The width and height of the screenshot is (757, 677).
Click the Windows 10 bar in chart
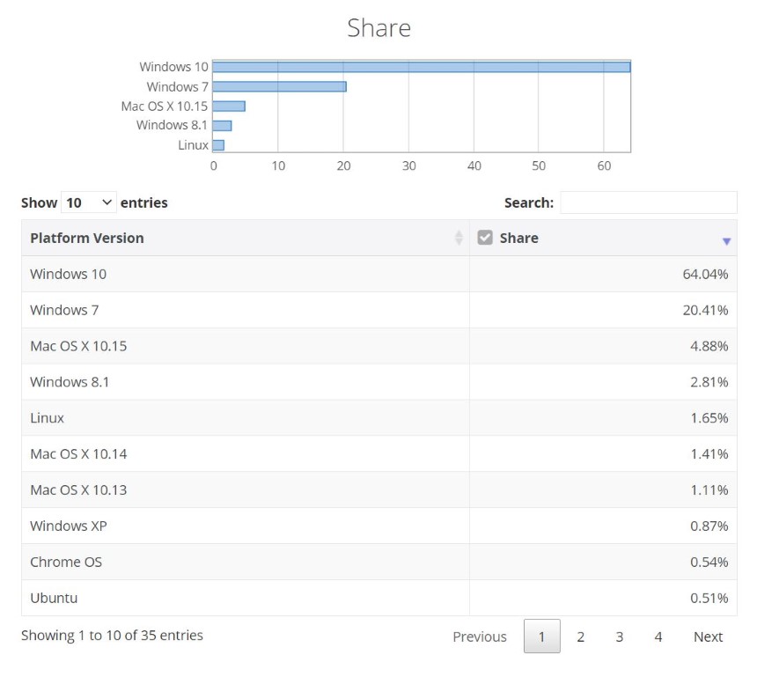pos(422,67)
